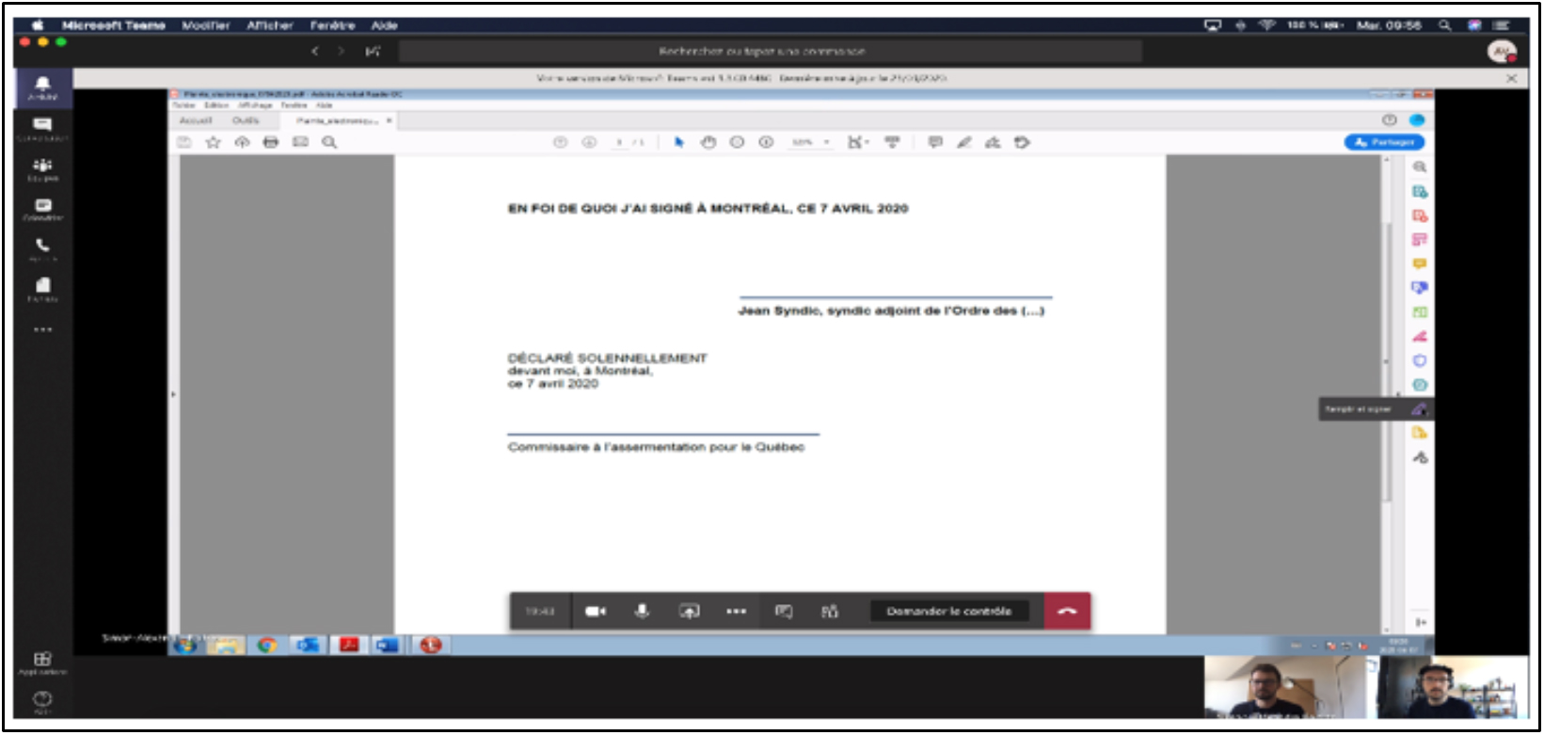
Task: Show the participants list
Action: [829, 612]
